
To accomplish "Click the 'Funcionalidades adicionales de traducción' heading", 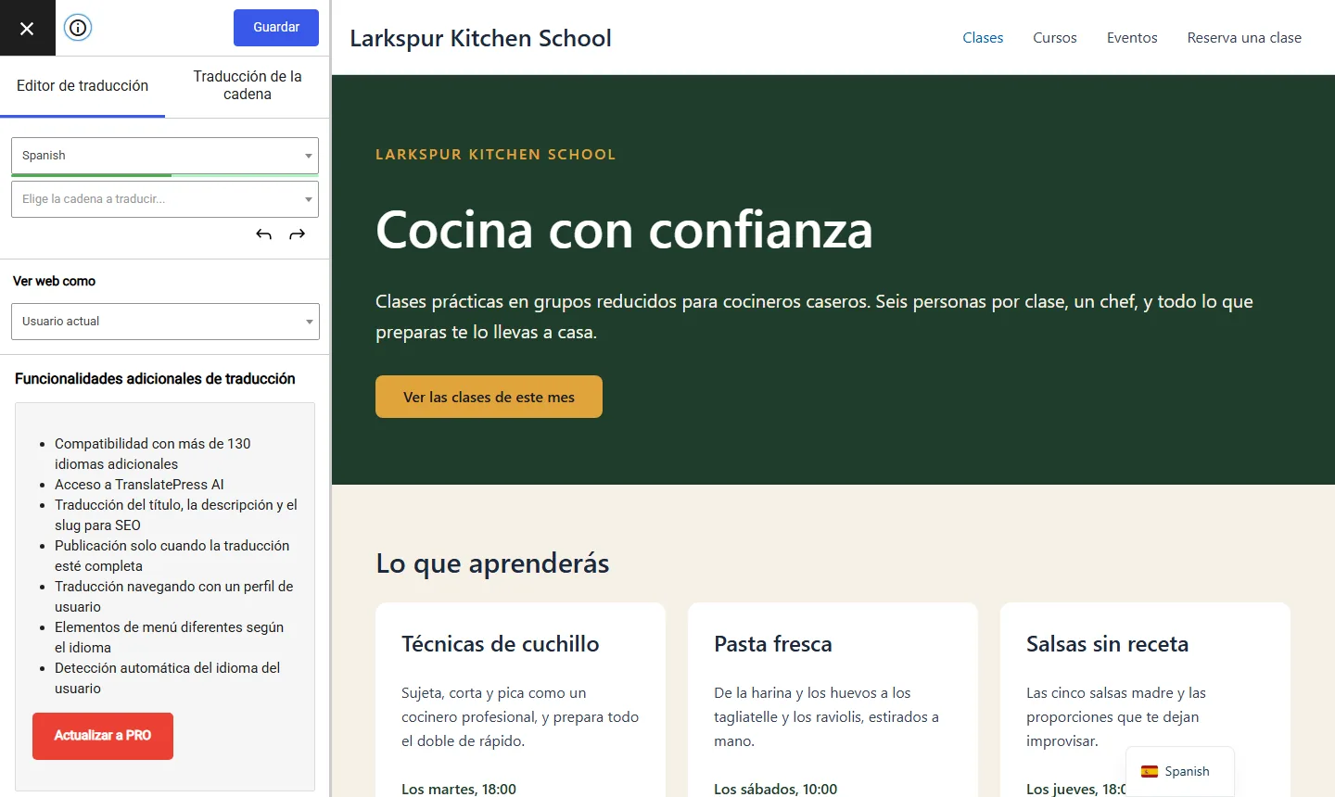I will (155, 379).
